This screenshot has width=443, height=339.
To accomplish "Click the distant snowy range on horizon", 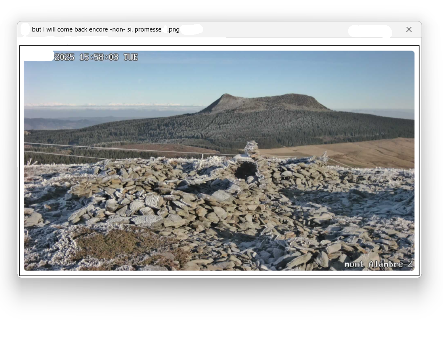I will 105,105.
